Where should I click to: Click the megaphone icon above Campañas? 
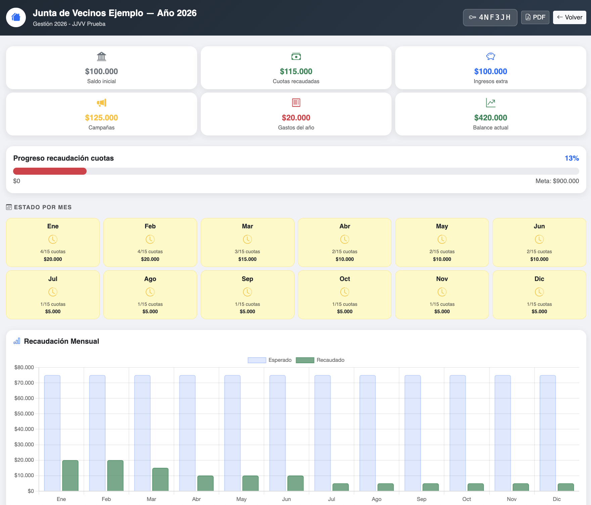101,103
